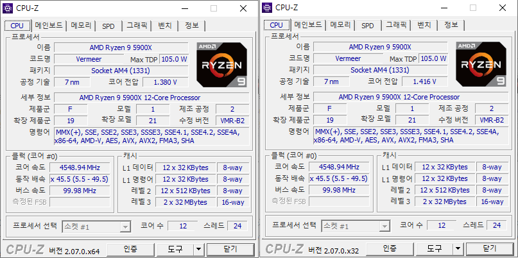Click 확장 모델 value 21 in left window
Viewport: 518px width, 258px height.
point(153,121)
